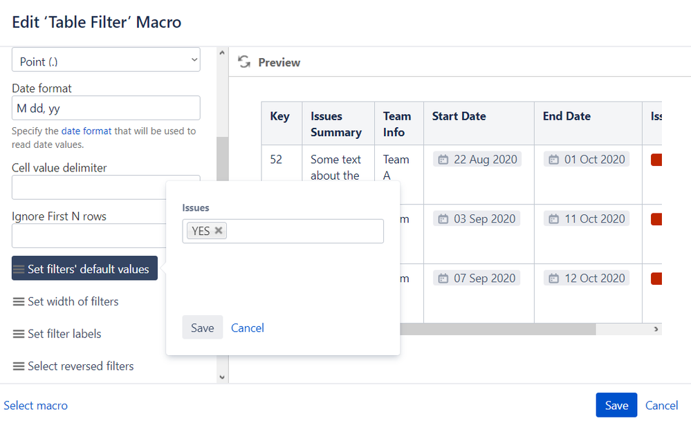
Task: Expand Set width of filters section
Action: click(66, 301)
